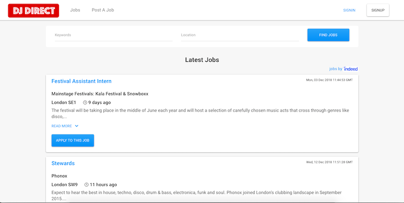Click the clock icon beside 9 days ago
The image size is (404, 203).
click(85, 103)
